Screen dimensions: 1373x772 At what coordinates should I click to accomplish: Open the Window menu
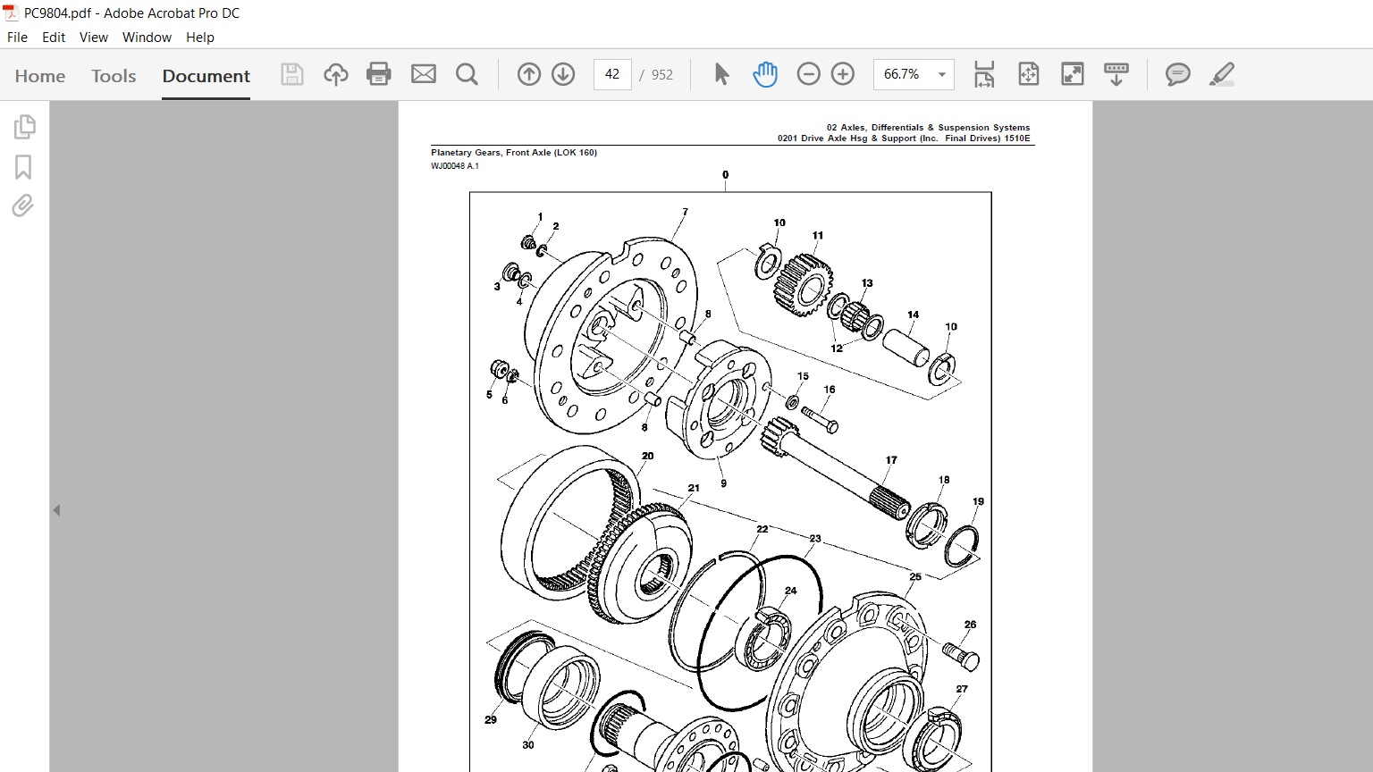147,38
